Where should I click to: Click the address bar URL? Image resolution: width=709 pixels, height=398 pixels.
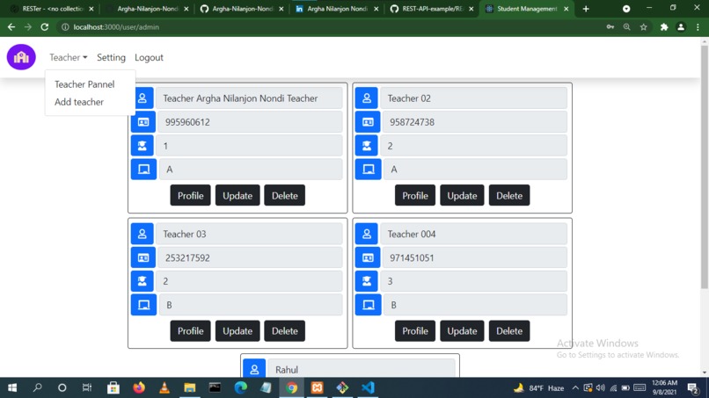click(116, 27)
